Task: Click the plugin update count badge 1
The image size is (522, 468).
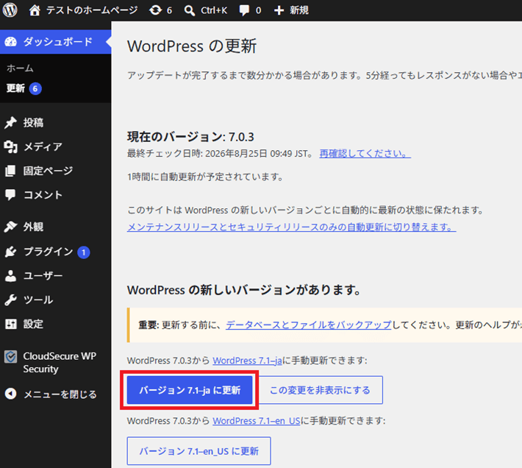Action: pos(84,252)
